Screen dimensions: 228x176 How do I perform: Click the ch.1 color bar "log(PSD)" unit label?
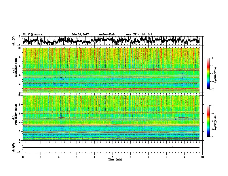click(x=216, y=75)
